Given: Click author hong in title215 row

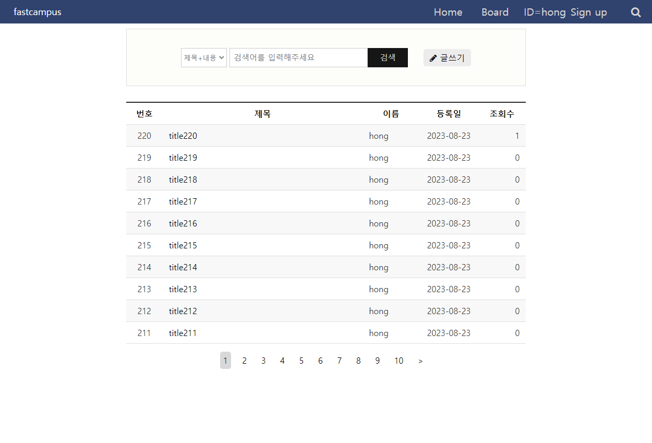Looking at the screenshot, I should [x=379, y=246].
